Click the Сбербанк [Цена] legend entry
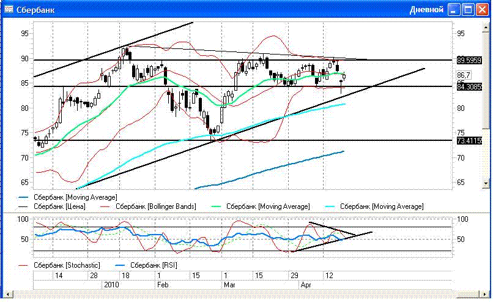The image size is (493, 302). coord(52,206)
